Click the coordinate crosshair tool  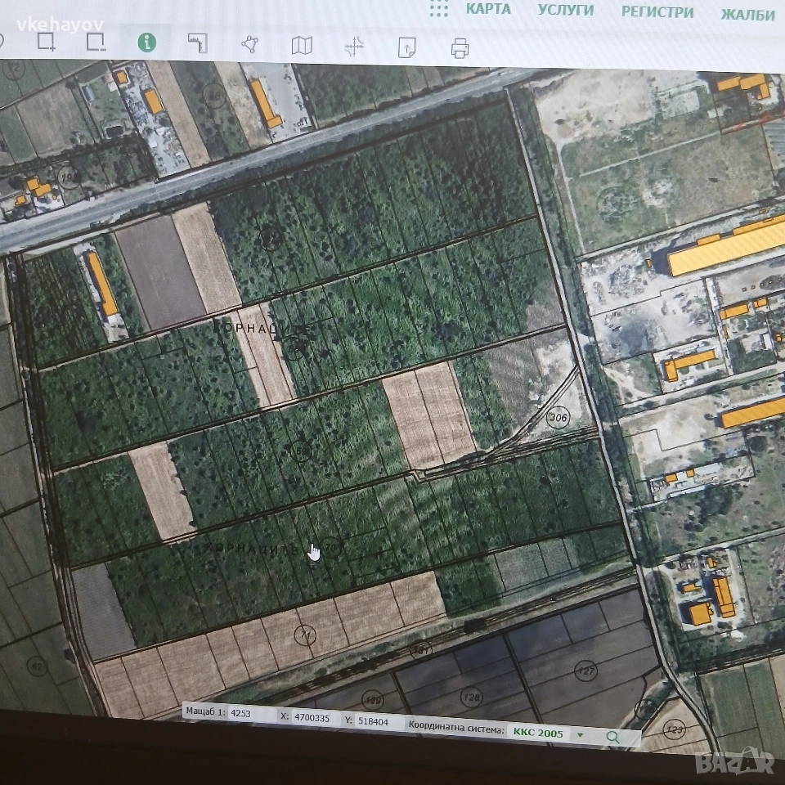[354, 47]
